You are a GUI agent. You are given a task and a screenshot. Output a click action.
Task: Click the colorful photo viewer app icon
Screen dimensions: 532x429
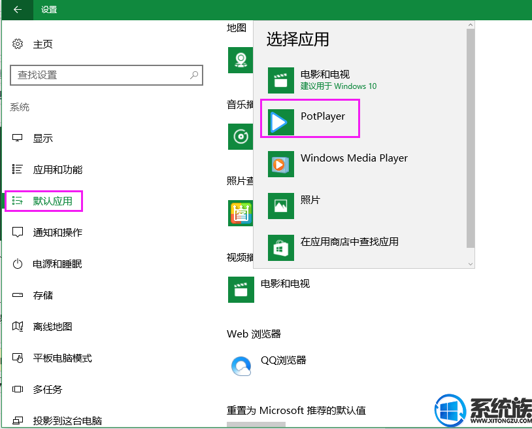pyautogui.click(x=241, y=213)
